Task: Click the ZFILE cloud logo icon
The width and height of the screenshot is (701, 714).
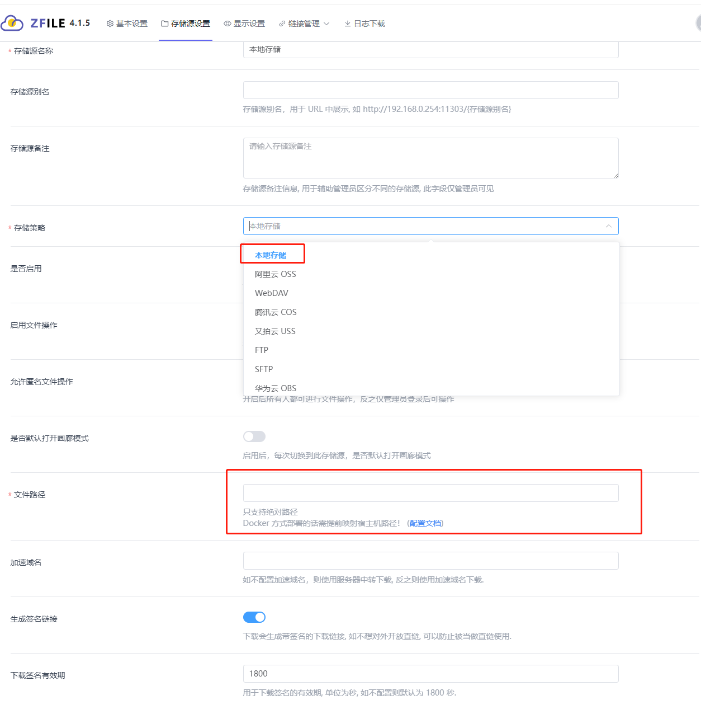Action: click(x=12, y=24)
